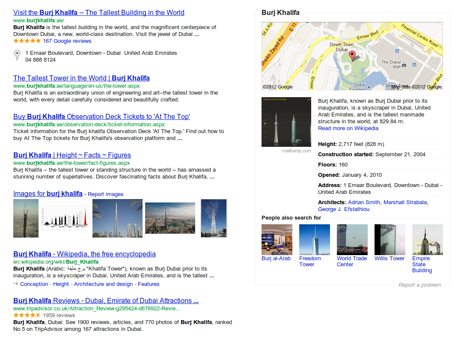Screen dimensions: 461x339
Task: Click the Adrian Smith architect link
Action: pyautogui.click(x=364, y=202)
